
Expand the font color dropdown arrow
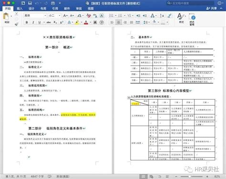tap(91, 22)
